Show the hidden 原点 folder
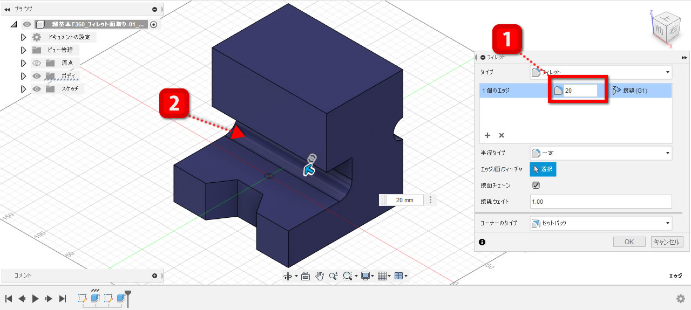 [x=36, y=63]
